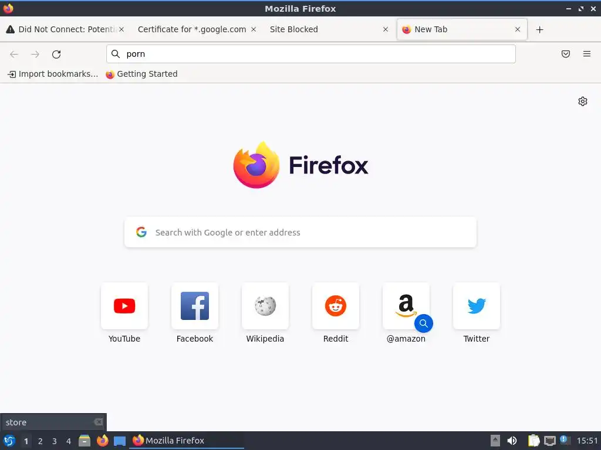Click the blue show desktop taskbar icon

pyautogui.click(x=120, y=441)
